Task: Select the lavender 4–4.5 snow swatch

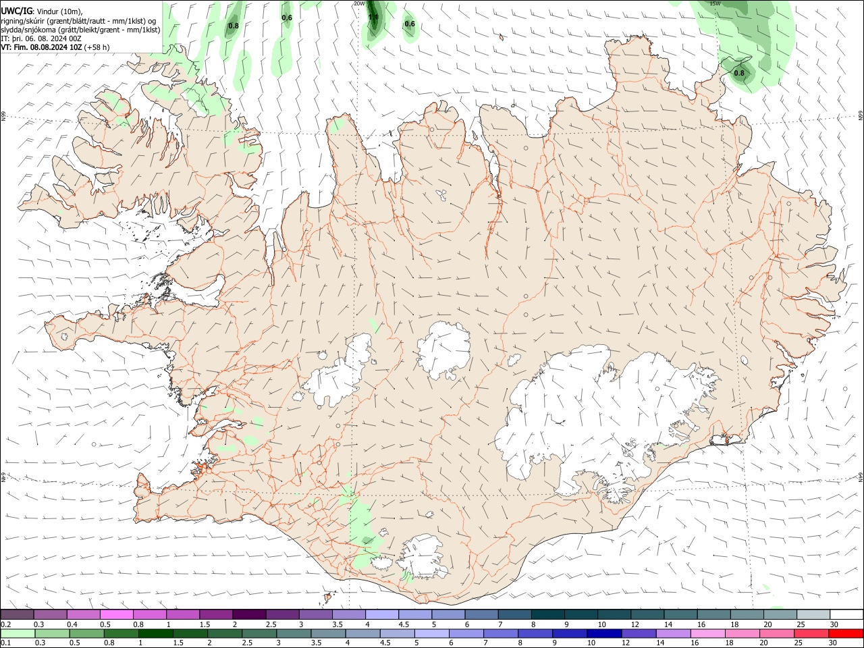Action: (382, 614)
